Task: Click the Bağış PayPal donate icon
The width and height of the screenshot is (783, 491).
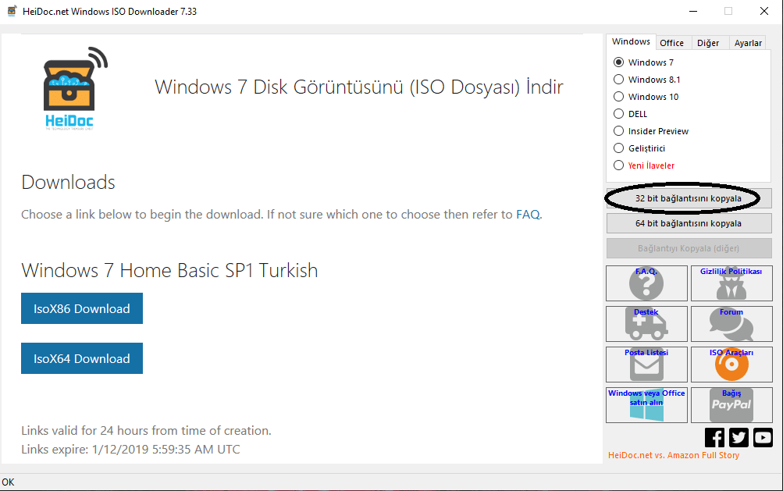Action: (x=731, y=405)
